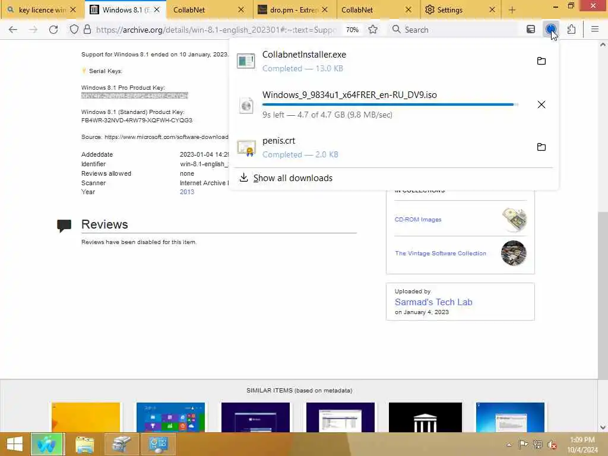Open the CD-ROM Images collection link

click(418, 220)
